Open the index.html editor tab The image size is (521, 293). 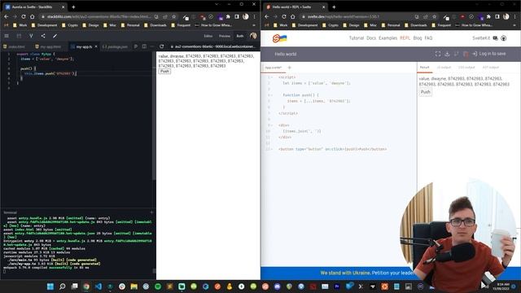coord(15,47)
